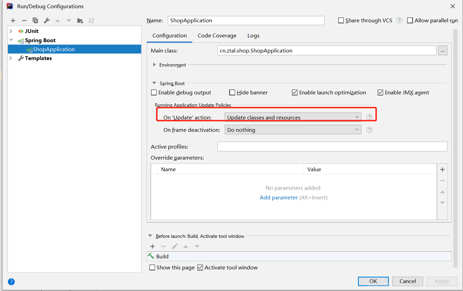Close the Run/Debug Configurations dialog

(x=453, y=6)
